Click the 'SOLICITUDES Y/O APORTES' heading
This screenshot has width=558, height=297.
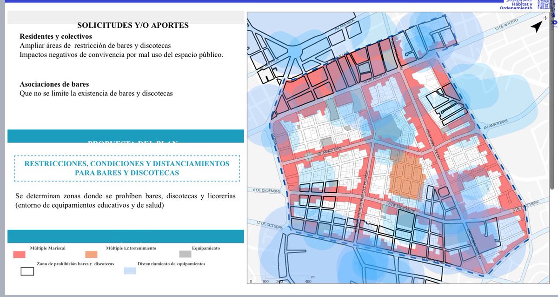coord(133,25)
